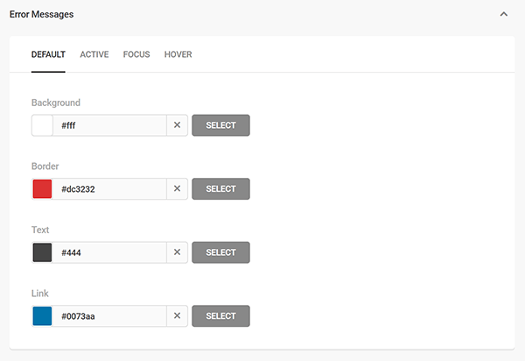Screen dimensions: 525x361
Task: Edit the Link color field #0073aa
Action: pos(109,315)
